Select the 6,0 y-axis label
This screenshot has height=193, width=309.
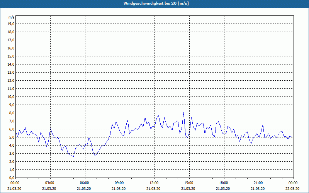(12, 129)
